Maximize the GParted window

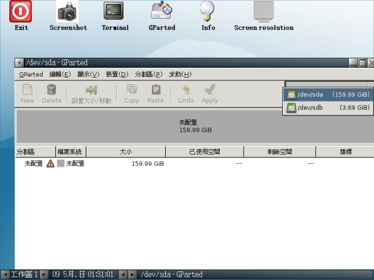pyautogui.click(x=362, y=63)
